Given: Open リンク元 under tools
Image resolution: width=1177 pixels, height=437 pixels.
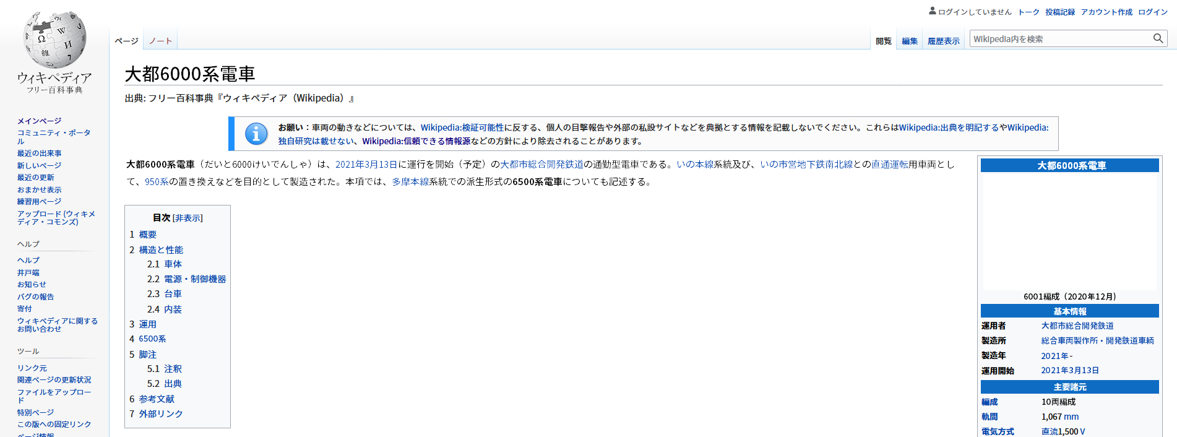Looking at the screenshot, I should tap(32, 368).
